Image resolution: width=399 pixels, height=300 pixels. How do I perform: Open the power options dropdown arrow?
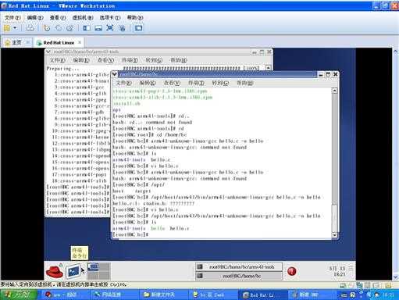coord(15,28)
